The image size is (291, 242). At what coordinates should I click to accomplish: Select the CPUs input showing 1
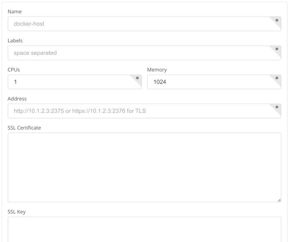click(69, 82)
